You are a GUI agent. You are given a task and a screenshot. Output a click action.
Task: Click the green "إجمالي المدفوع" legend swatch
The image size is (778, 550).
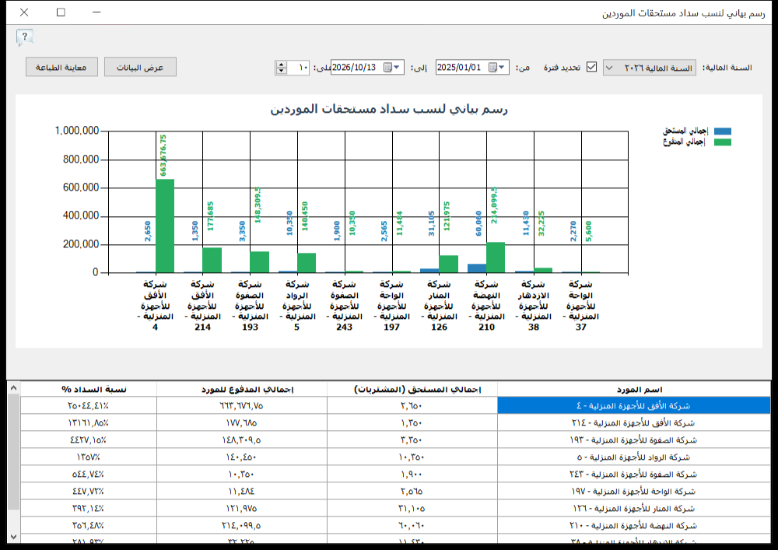(723, 142)
